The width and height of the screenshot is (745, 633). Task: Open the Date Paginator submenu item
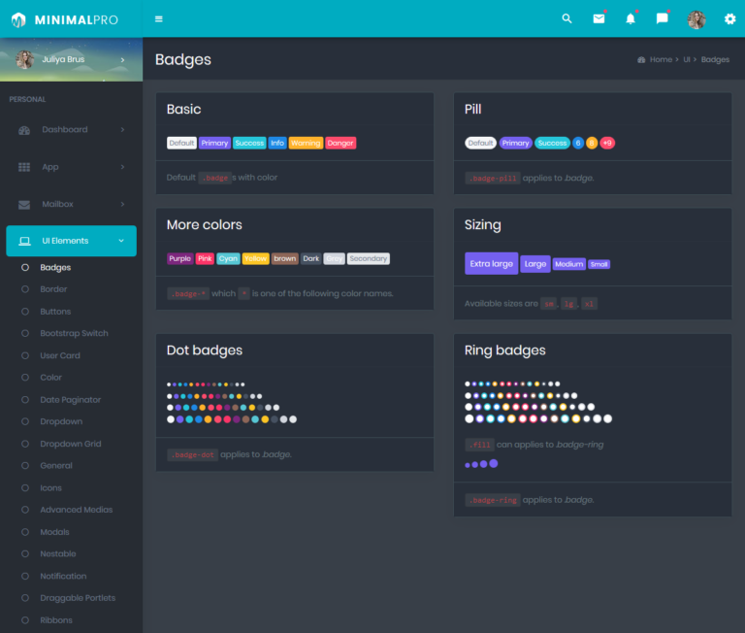tap(70, 400)
